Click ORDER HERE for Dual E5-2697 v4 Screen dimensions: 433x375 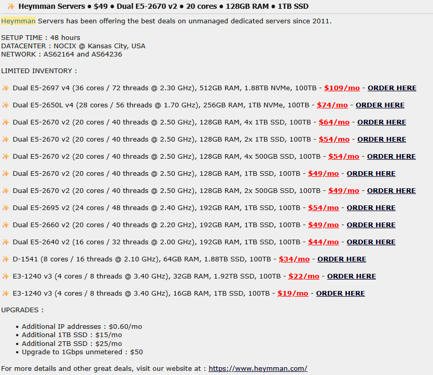pyautogui.click(x=392, y=88)
